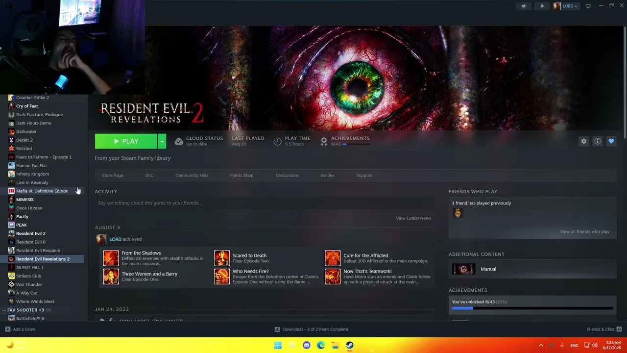Open the Downloads status in the bottom bar

[311, 329]
